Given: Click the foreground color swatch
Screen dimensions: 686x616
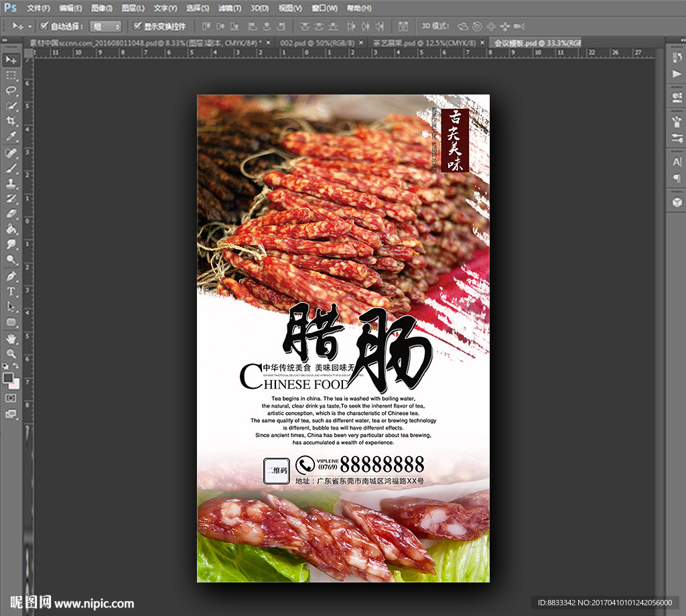Looking at the screenshot, I should tap(7, 378).
